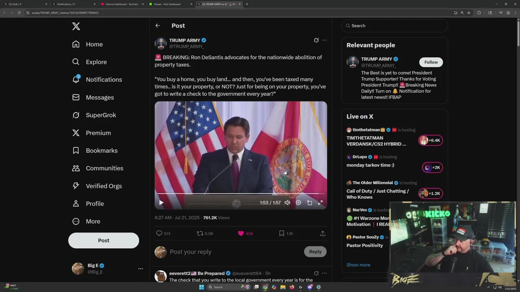The height and width of the screenshot is (292, 520).
Task: Show more live streams
Action: (x=358, y=265)
